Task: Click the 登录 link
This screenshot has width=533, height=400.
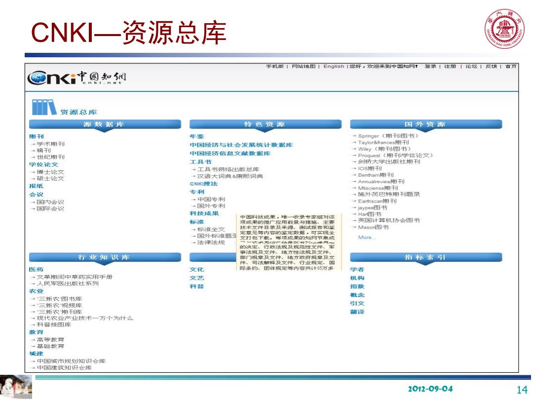Action: [430, 66]
